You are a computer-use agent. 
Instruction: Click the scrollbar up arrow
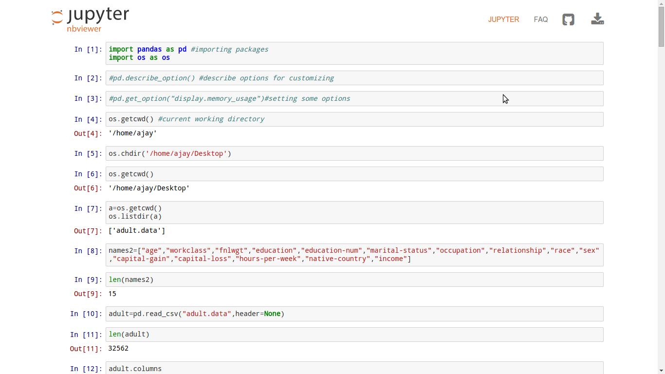661,3
